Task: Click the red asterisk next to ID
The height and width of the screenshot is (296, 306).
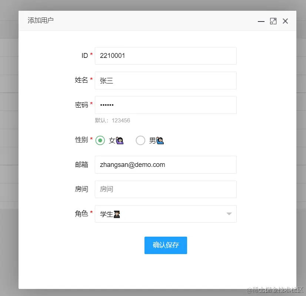Action: (x=91, y=55)
